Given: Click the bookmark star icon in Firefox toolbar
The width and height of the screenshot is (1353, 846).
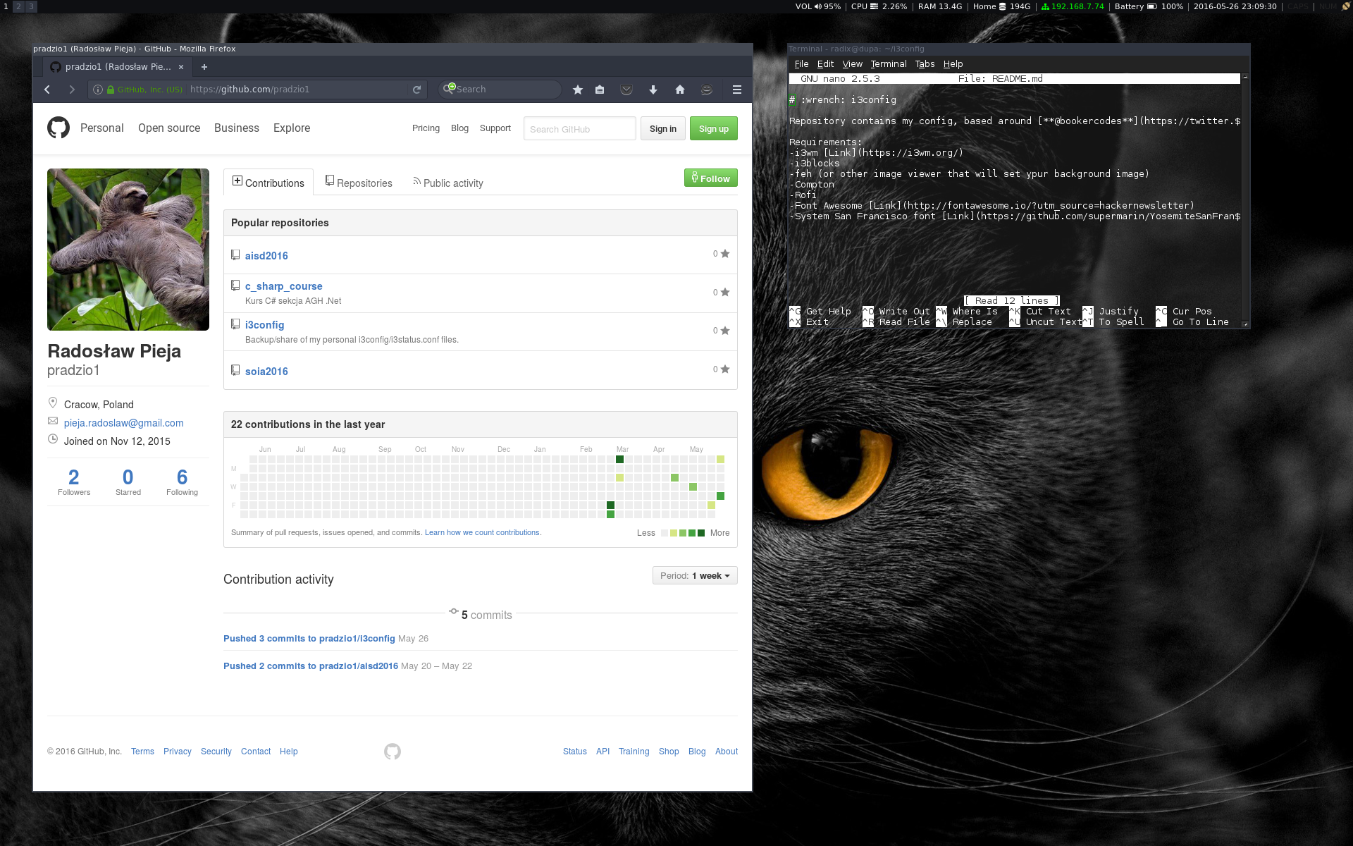Looking at the screenshot, I should [578, 90].
